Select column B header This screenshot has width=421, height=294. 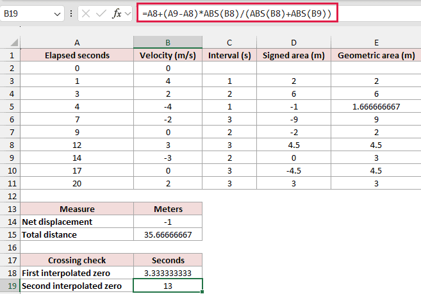tap(168, 42)
